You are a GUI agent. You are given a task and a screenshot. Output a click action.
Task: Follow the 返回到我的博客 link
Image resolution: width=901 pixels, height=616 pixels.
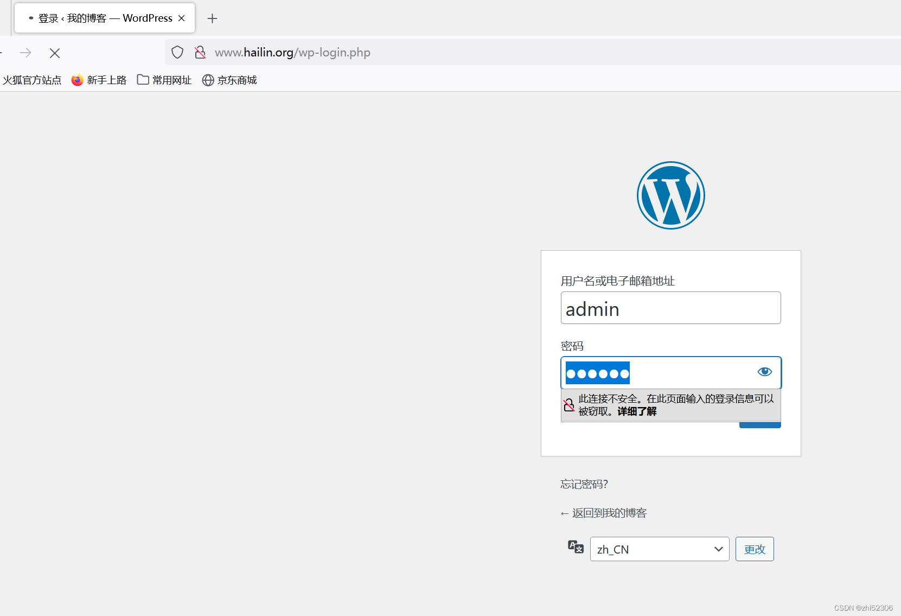(x=604, y=513)
